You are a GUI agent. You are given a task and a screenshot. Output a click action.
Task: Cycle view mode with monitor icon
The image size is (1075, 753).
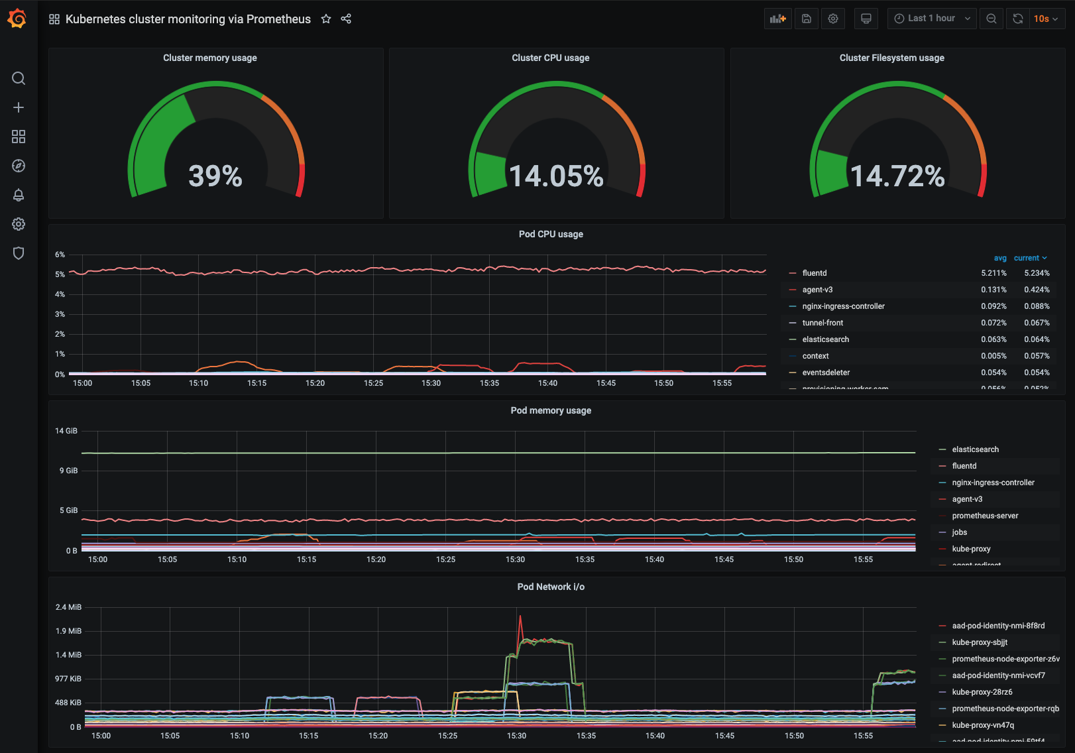click(866, 19)
